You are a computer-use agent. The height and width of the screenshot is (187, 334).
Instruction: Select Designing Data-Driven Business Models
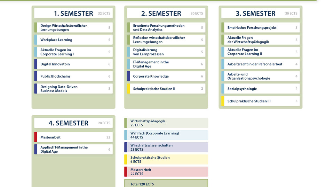click(x=73, y=89)
